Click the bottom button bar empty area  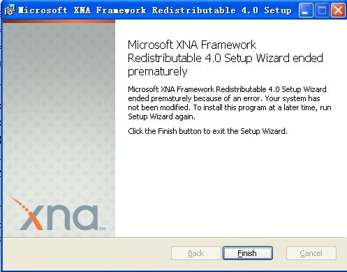pyautogui.click(x=86, y=253)
